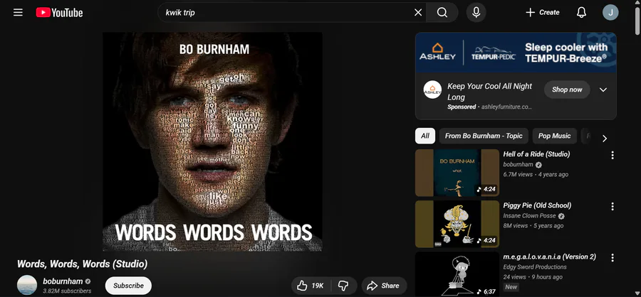The width and height of the screenshot is (641, 297).
Task: Open more options for Piggy Pie
Action: tap(613, 207)
